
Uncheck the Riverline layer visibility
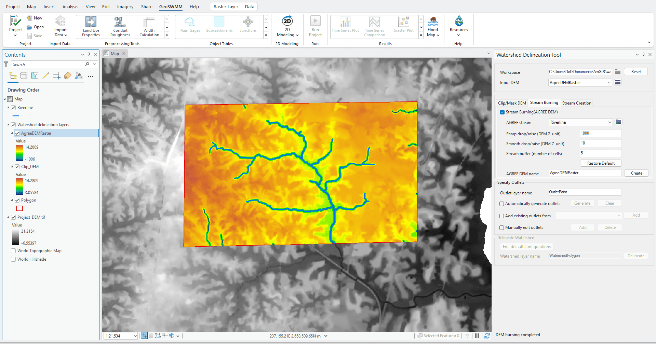point(13,108)
